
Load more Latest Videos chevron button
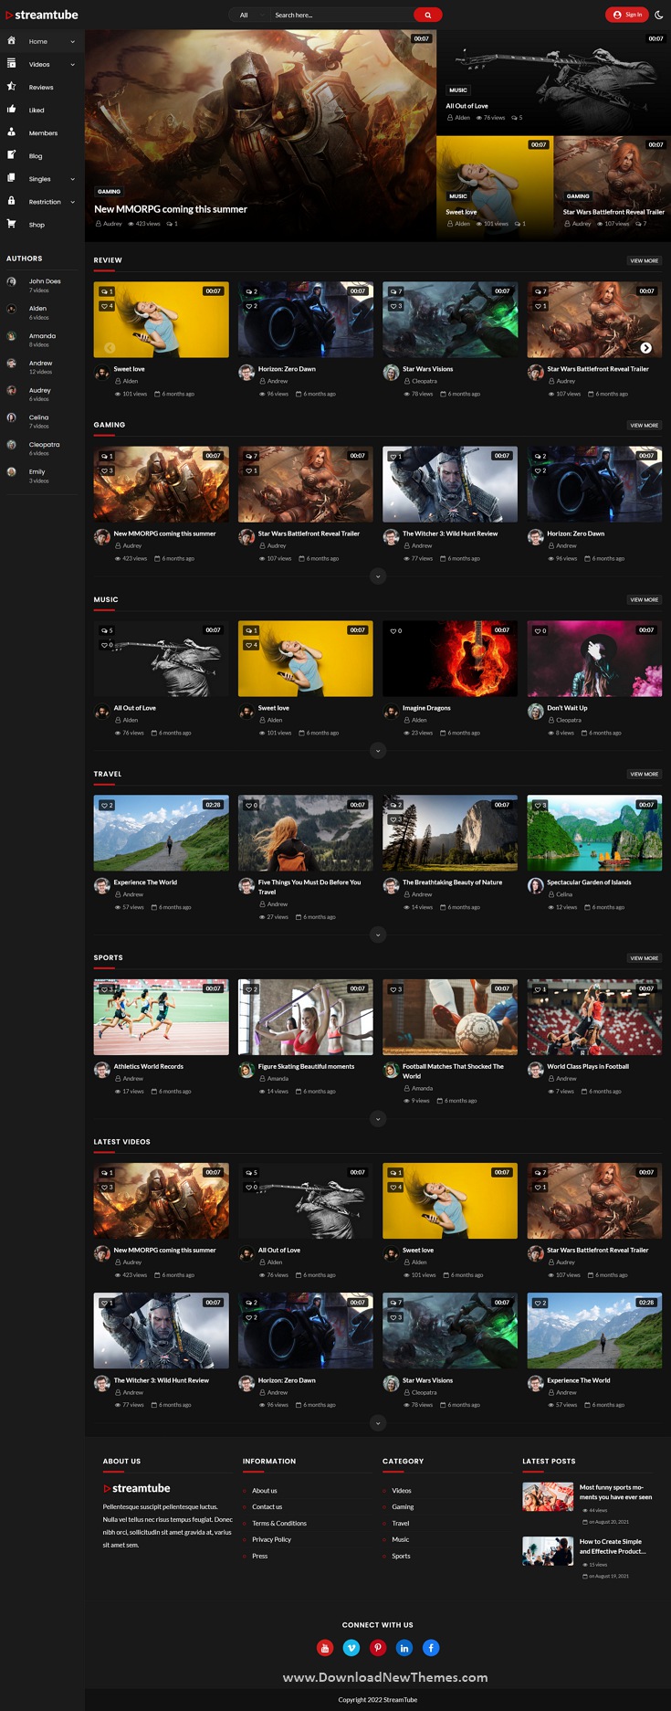click(x=378, y=1423)
